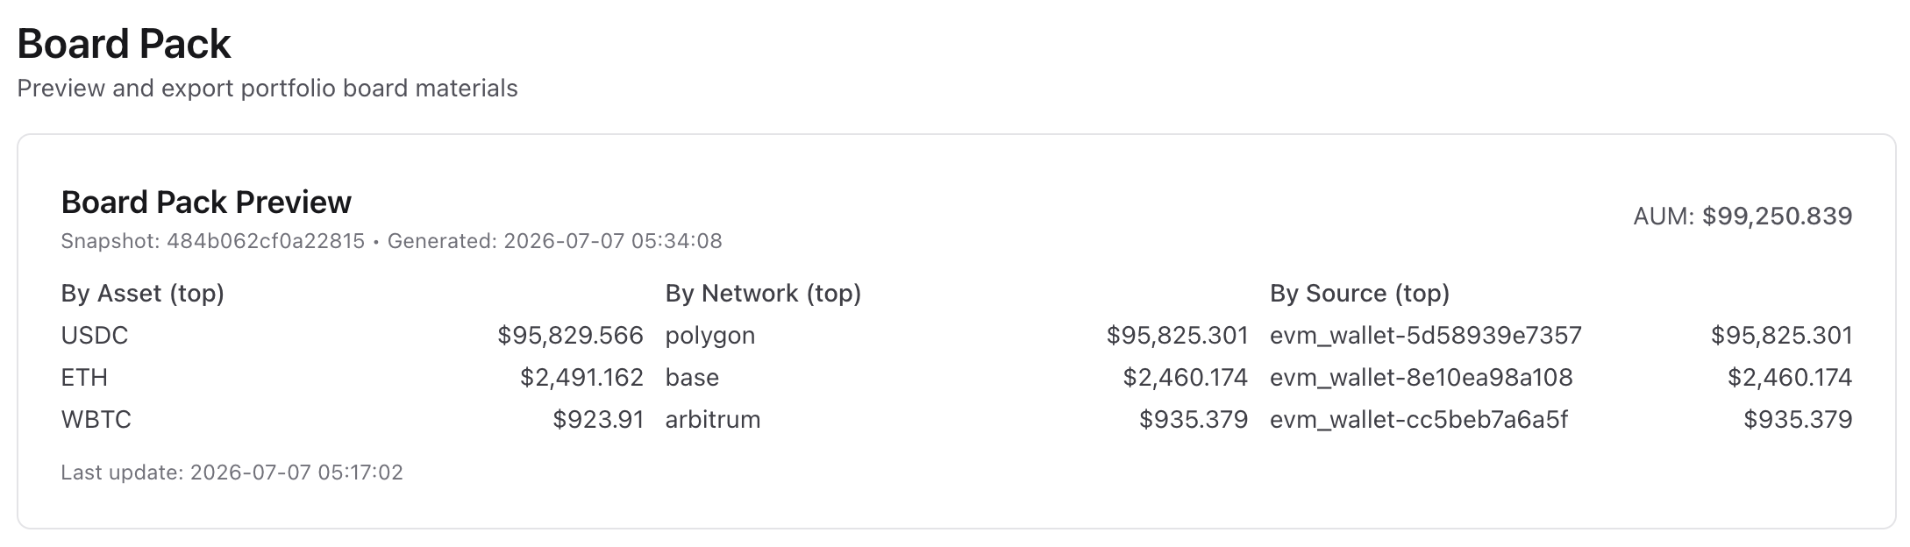Click the snapshot ID 484b062cf0a22815
Viewport: 1910px width, 547px height.
tap(266, 241)
